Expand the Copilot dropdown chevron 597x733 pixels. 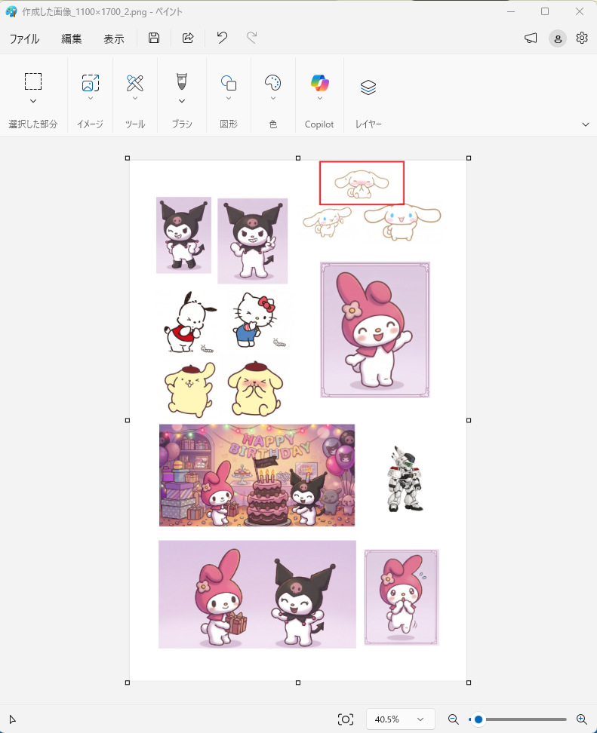[x=320, y=98]
